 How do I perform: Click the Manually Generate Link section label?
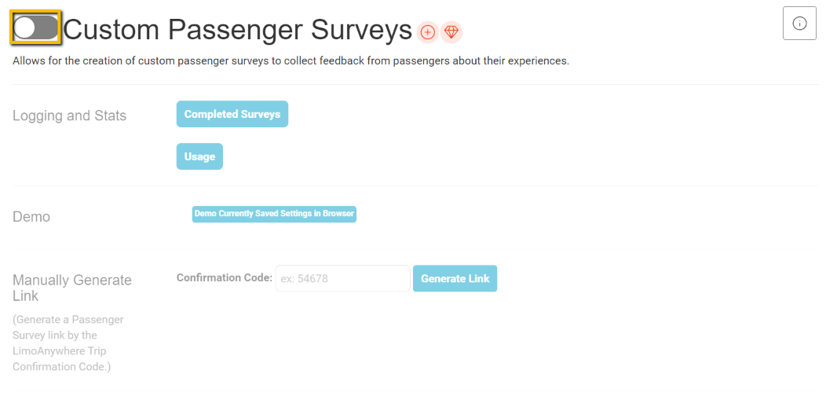click(71, 288)
